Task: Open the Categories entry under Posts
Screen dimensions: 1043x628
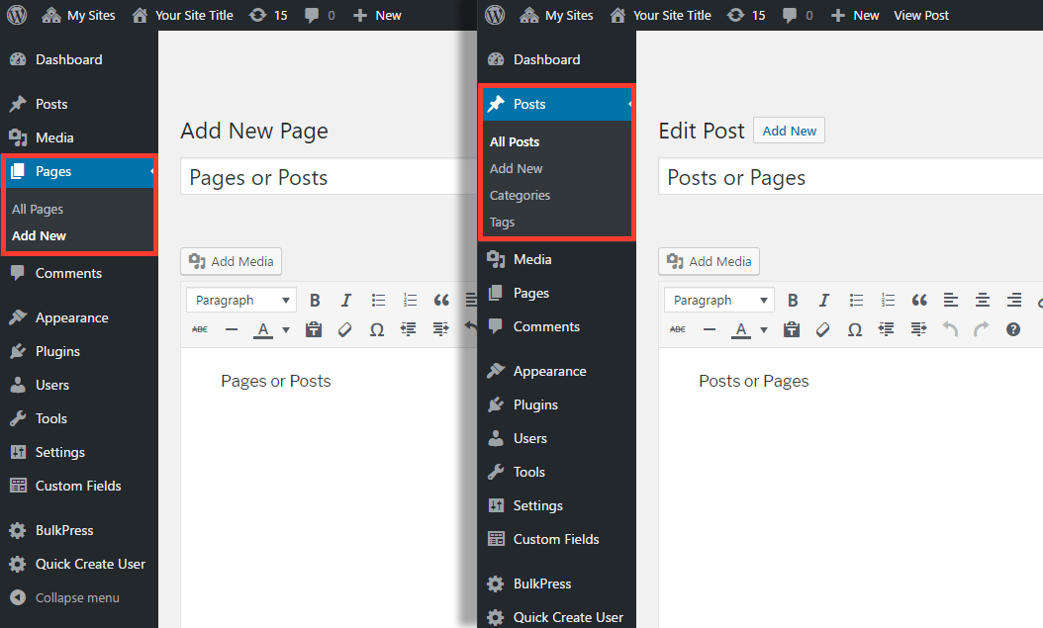Action: pyautogui.click(x=519, y=195)
